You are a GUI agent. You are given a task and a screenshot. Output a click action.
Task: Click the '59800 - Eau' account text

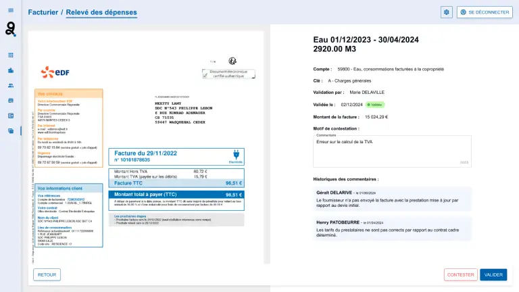[x=391, y=69]
